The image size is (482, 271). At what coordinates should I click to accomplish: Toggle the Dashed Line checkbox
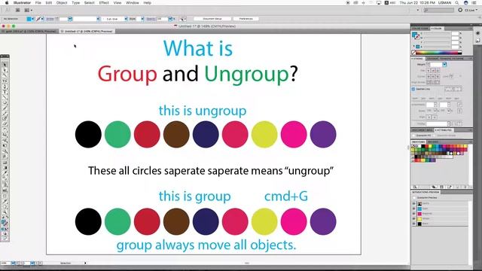(x=413, y=89)
